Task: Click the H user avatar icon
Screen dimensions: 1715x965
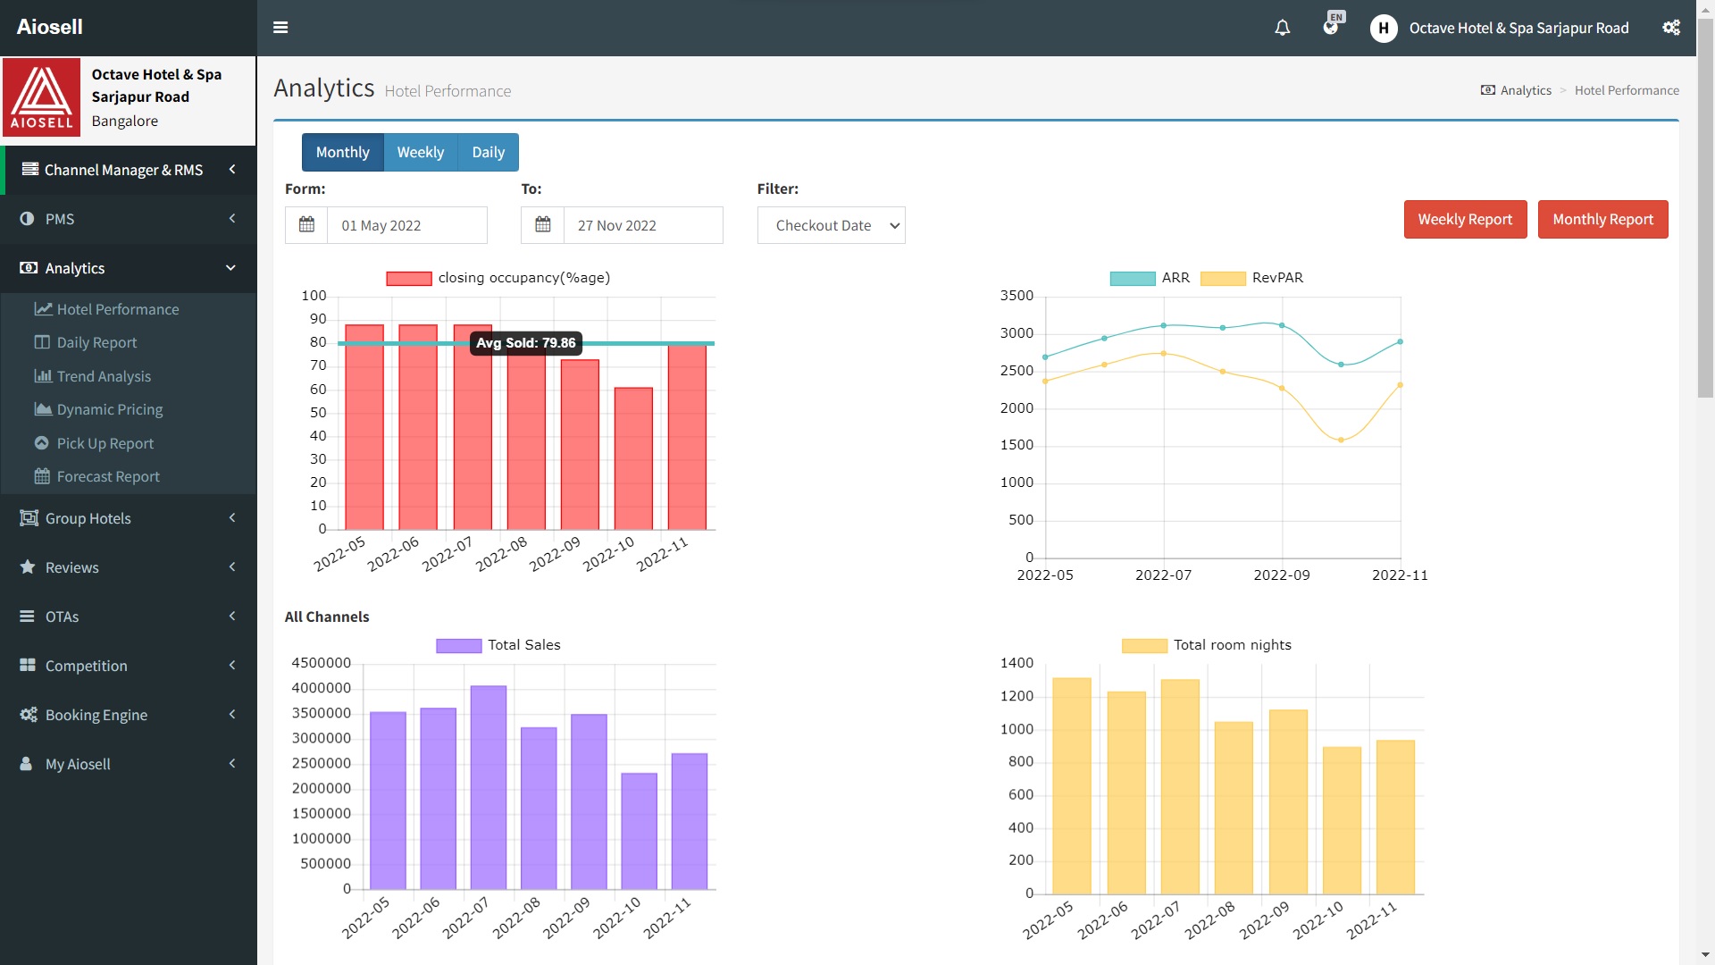Action: tap(1383, 29)
